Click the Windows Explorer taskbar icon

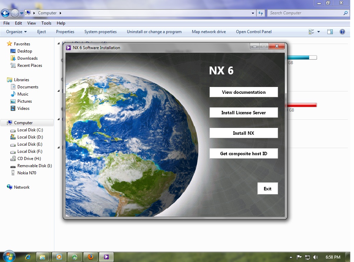(x=42, y=257)
